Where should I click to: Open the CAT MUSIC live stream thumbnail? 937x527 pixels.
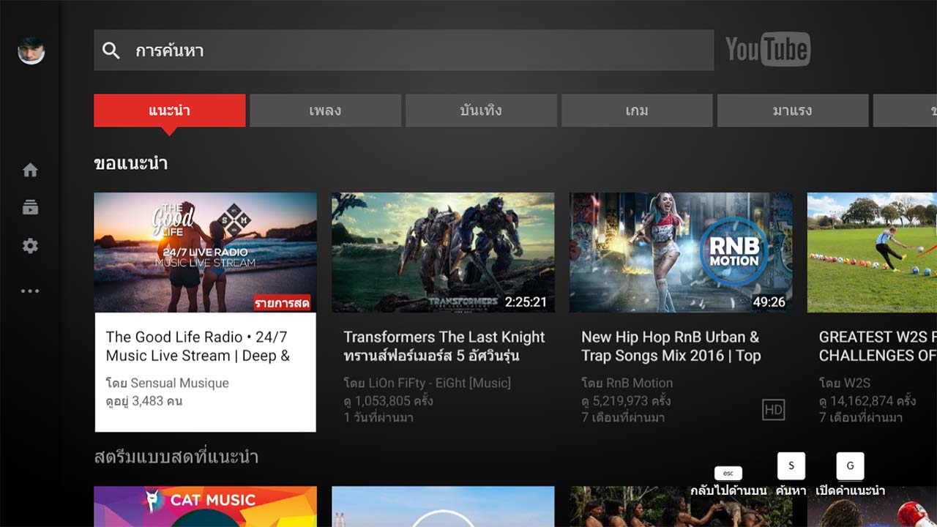coord(205,507)
